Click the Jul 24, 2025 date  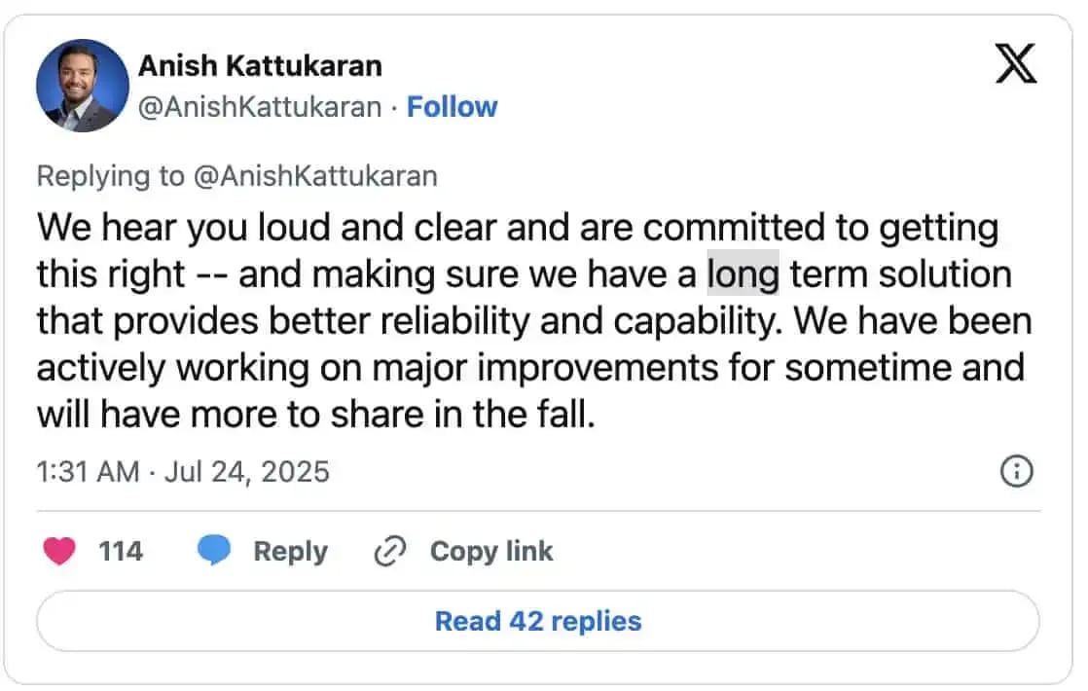(247, 472)
